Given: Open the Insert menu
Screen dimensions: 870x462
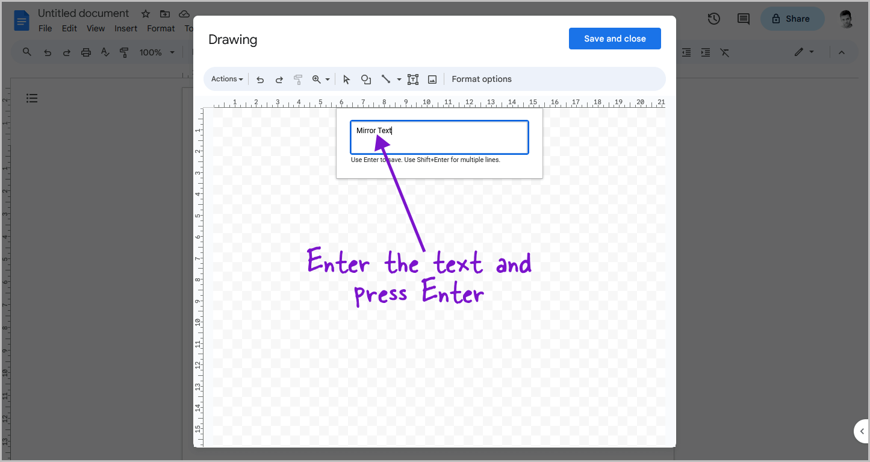Looking at the screenshot, I should coord(126,28).
